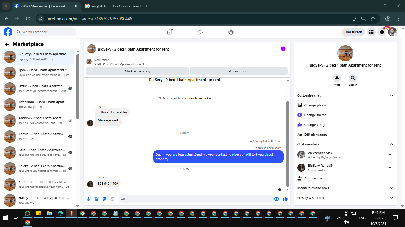The width and height of the screenshot is (405, 227).
Task: Open the account avatar dropdown
Action: [393, 32]
